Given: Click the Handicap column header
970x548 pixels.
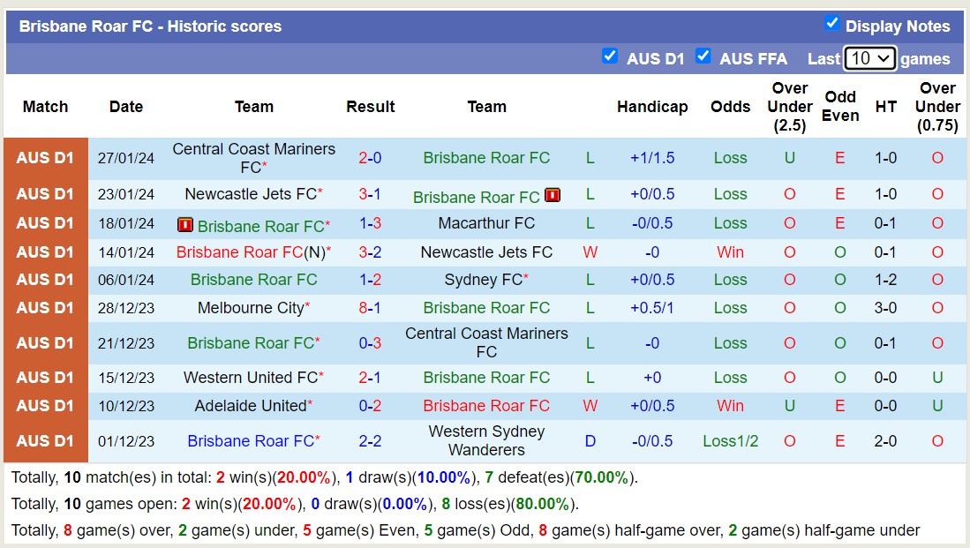Looking at the screenshot, I should click(x=652, y=106).
